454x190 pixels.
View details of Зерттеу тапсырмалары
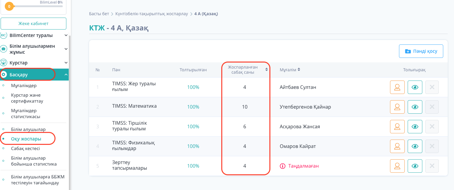tap(415, 166)
